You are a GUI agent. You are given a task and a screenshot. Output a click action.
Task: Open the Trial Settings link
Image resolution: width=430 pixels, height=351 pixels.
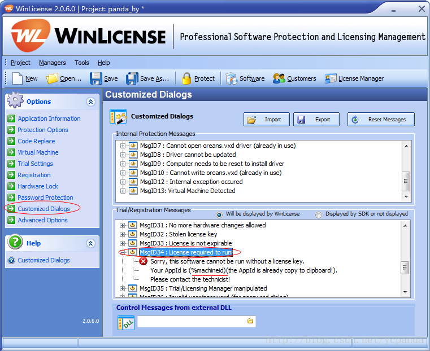coord(36,164)
